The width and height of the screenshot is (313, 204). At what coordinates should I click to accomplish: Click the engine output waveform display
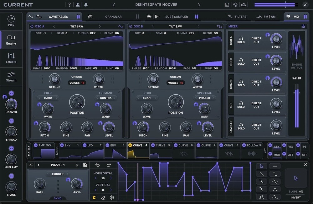[297, 47]
